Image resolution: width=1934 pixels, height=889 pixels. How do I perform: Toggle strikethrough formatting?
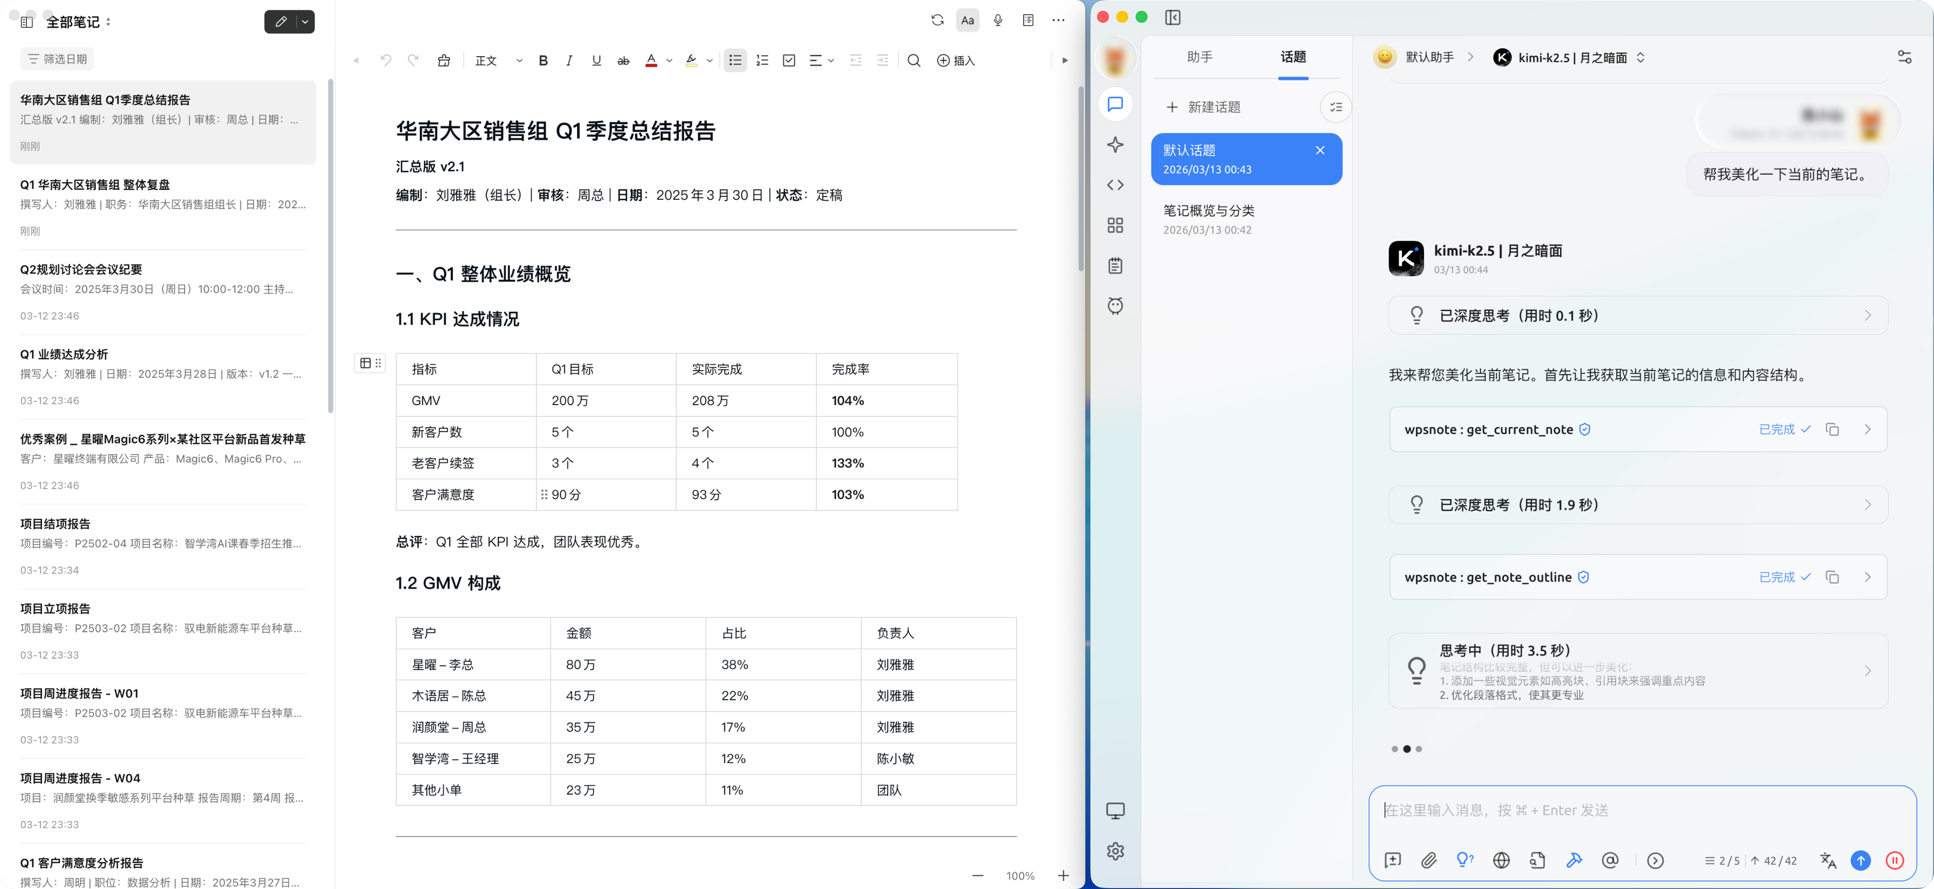tap(623, 60)
